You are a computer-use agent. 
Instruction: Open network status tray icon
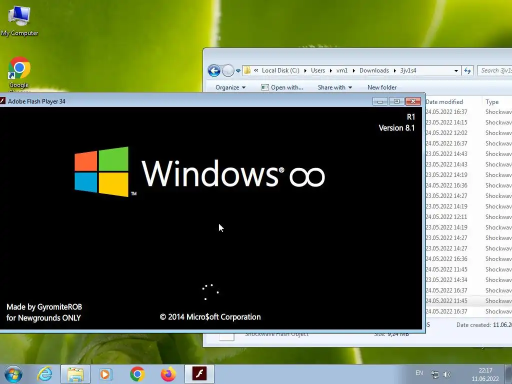pyautogui.click(x=435, y=374)
